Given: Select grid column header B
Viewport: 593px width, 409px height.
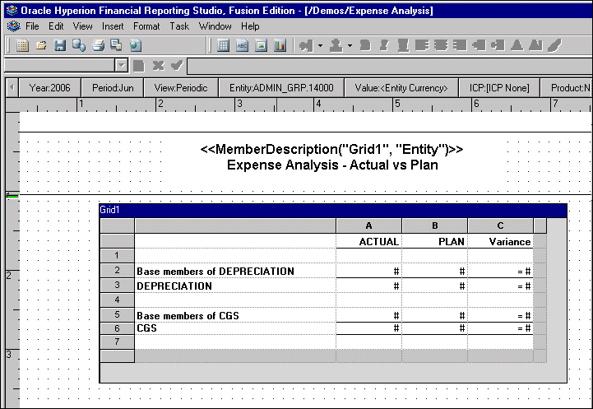Looking at the screenshot, I should point(435,225).
